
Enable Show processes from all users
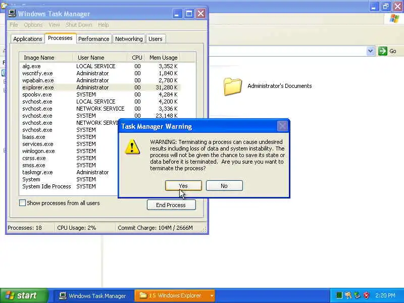(22, 203)
